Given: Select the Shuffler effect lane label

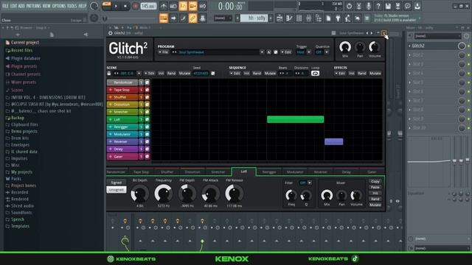Looking at the screenshot, I should [x=122, y=97].
